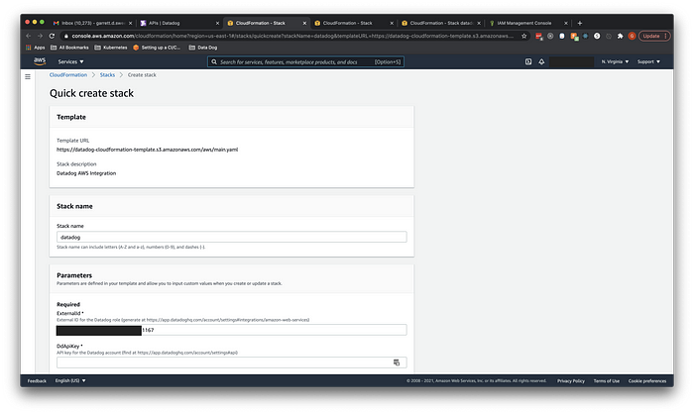Open a new browser tab
The image size is (694, 414).
[x=580, y=23]
